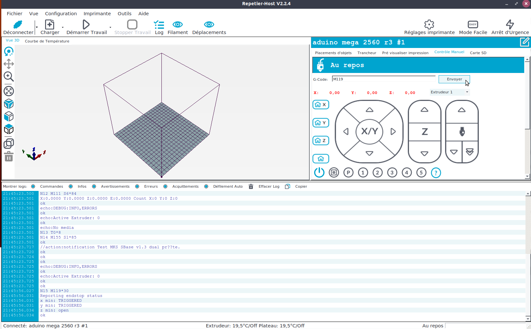Click the trash icon in left sidebar
Viewport: 531px width, 329px height.
point(9,157)
